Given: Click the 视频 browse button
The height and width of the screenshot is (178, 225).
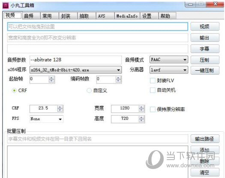Looking at the screenshot, I should pyautogui.click(x=205, y=27).
